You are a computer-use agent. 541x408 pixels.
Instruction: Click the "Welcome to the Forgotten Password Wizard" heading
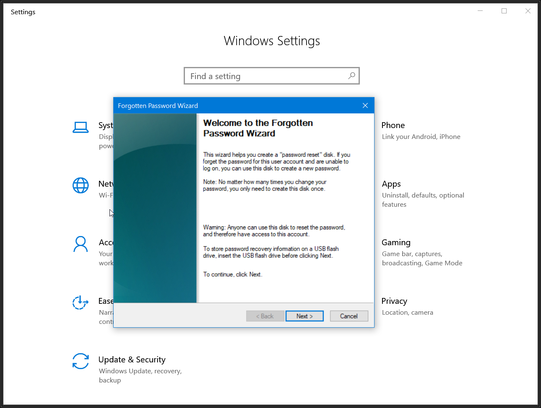(258, 128)
